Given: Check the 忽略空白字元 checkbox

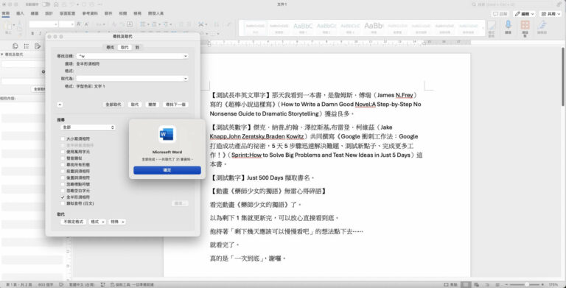Looking at the screenshot, I should [63, 191].
